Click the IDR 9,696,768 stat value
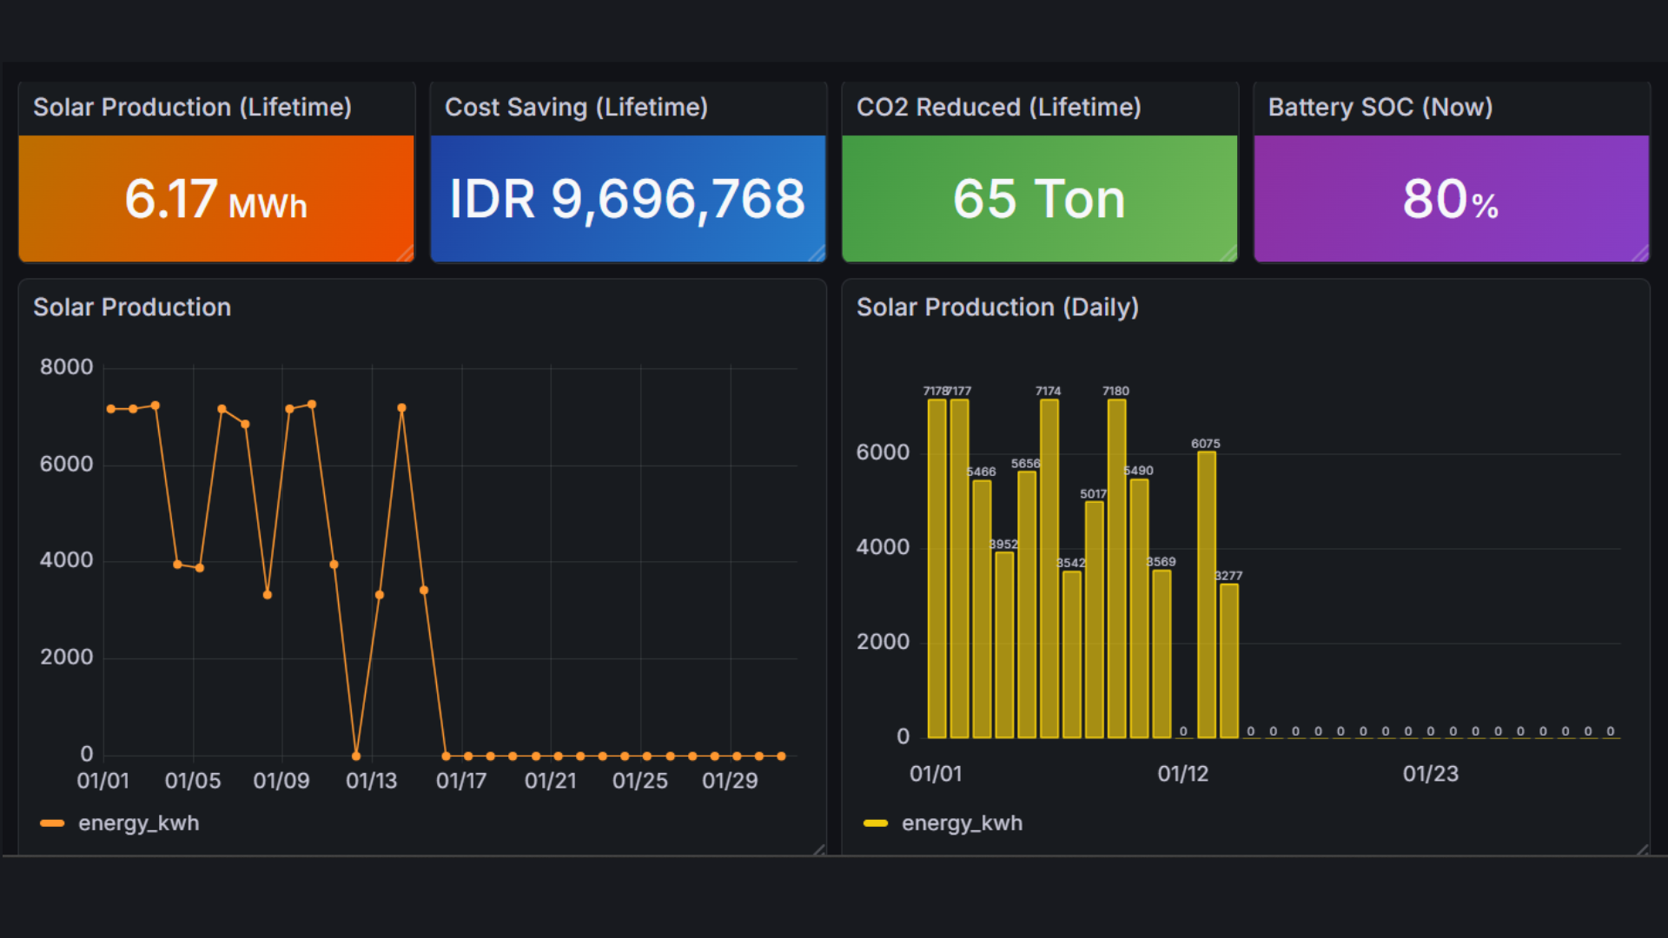 coord(627,199)
